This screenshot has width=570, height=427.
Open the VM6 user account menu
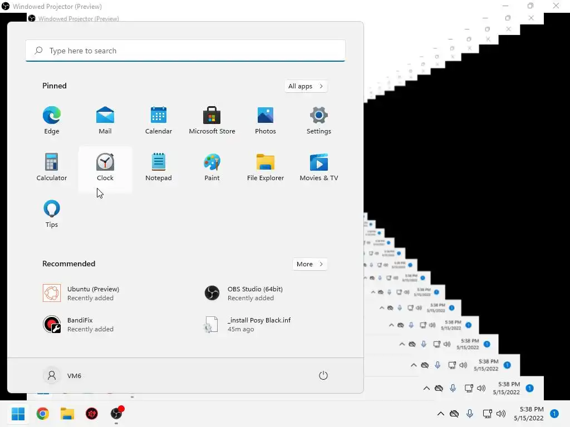(62, 375)
